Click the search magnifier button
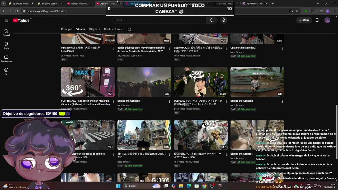This screenshot has height=190, width=338. point(212,20)
